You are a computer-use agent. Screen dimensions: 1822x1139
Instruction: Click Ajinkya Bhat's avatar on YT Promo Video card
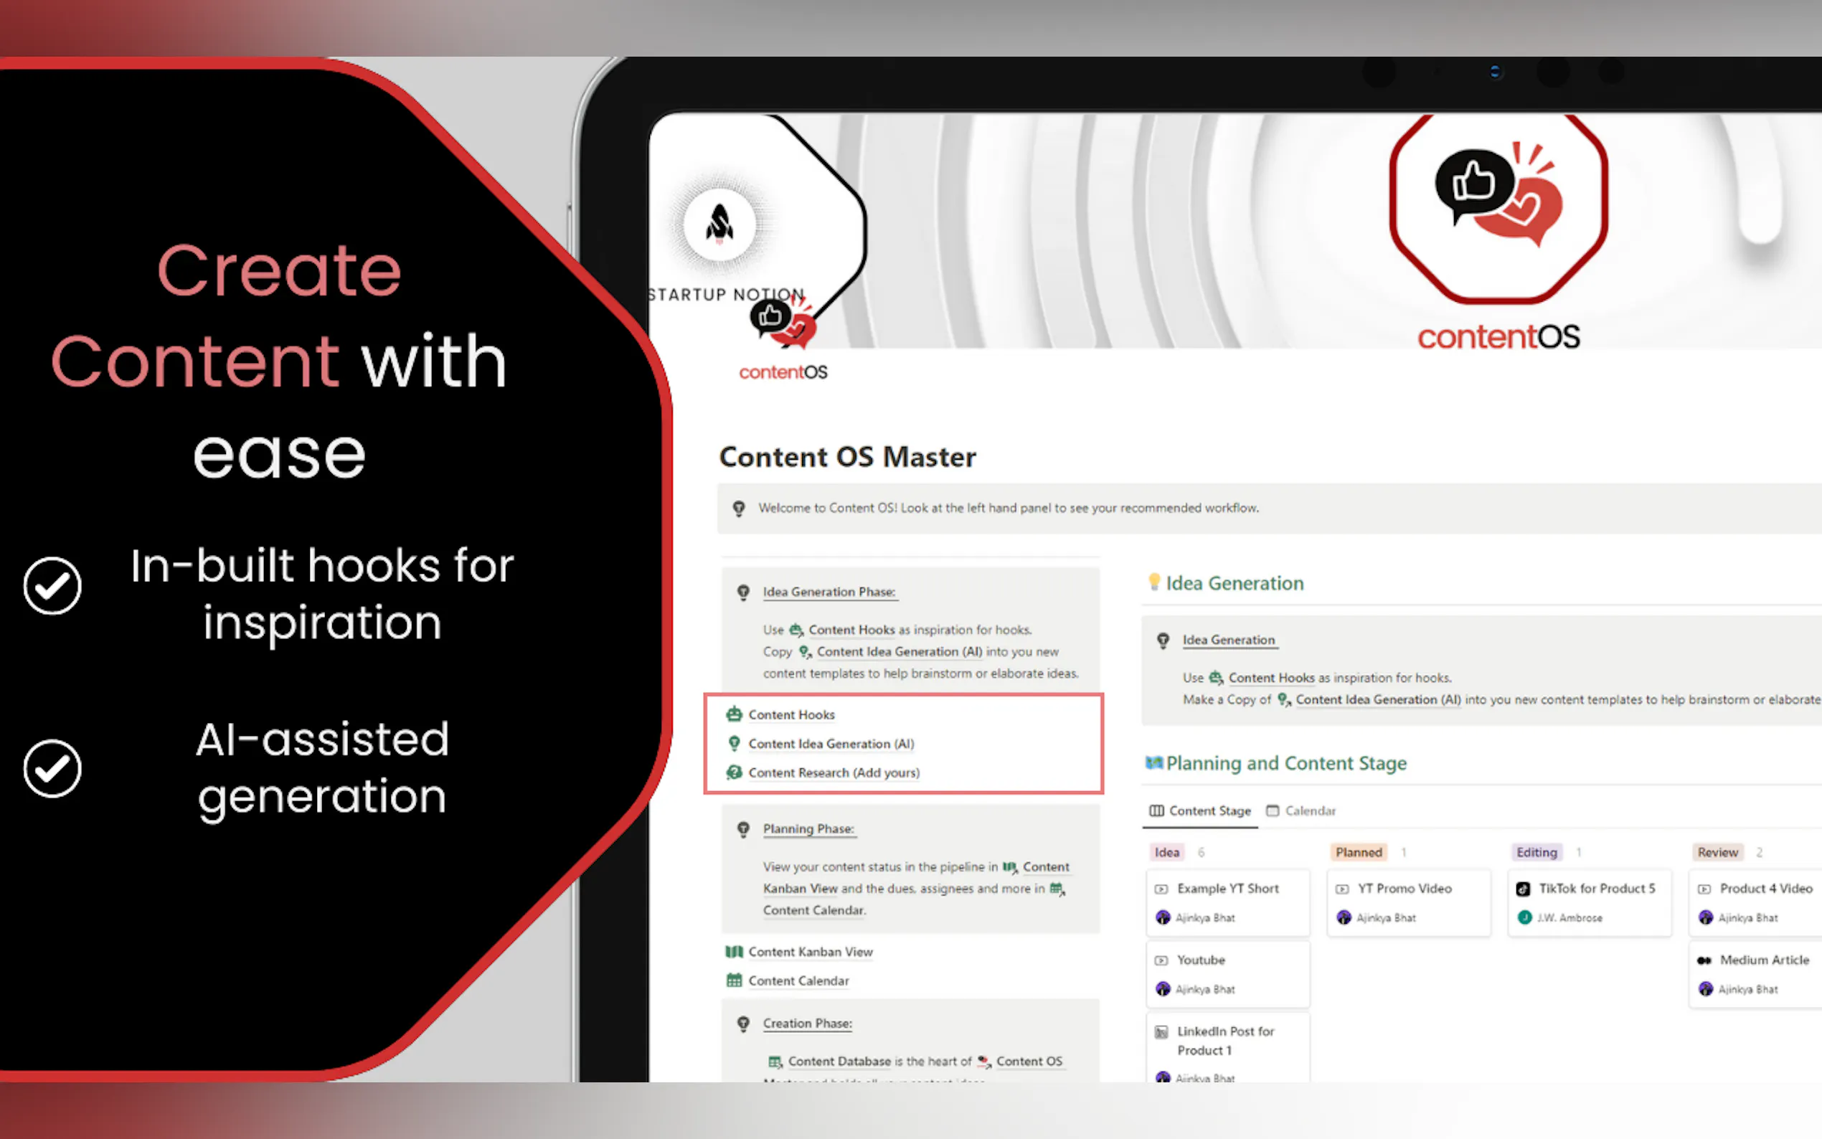1344,917
